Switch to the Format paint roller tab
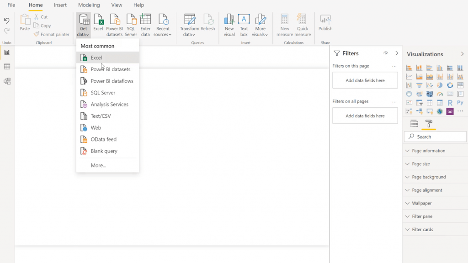Screen dimensions: 468x263 tap(429, 124)
